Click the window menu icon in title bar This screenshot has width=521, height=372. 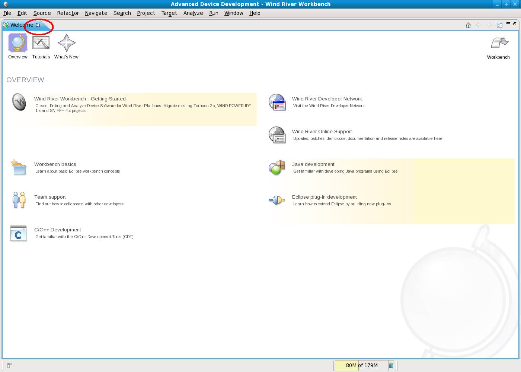[x=6, y=4]
